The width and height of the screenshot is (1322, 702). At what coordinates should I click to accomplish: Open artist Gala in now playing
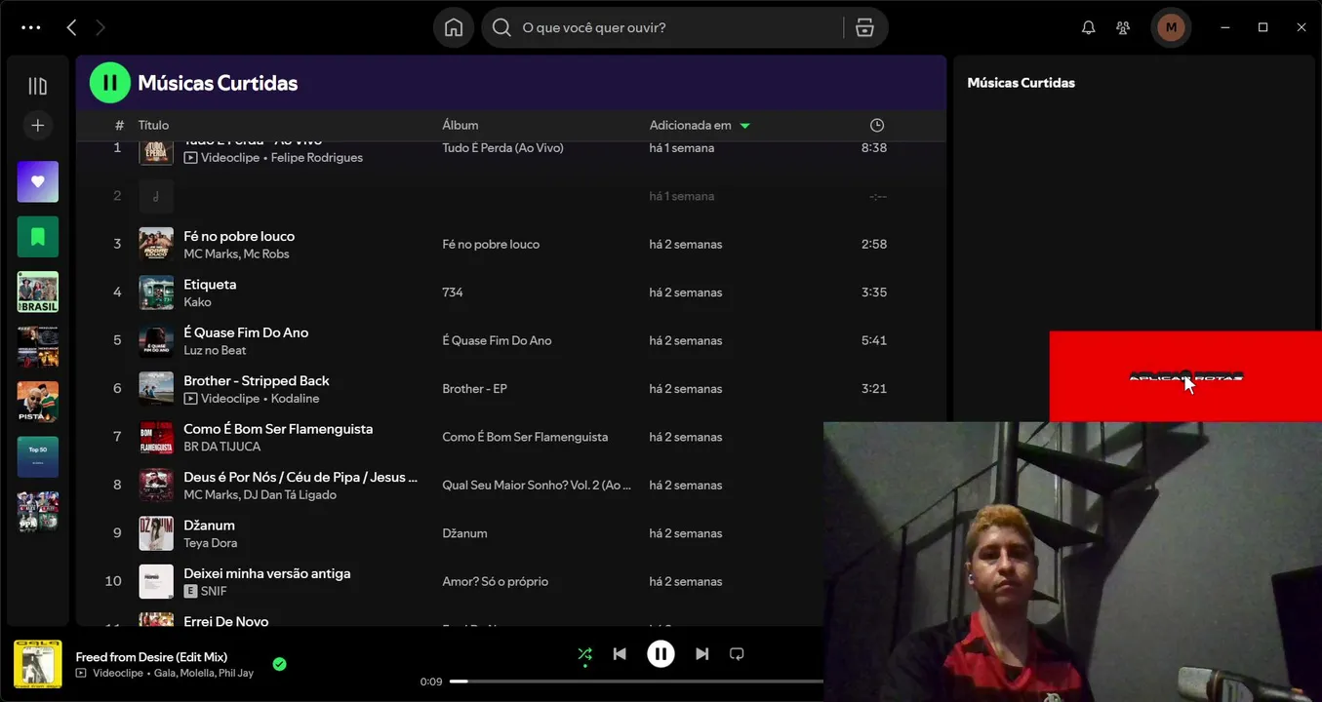[x=165, y=673]
